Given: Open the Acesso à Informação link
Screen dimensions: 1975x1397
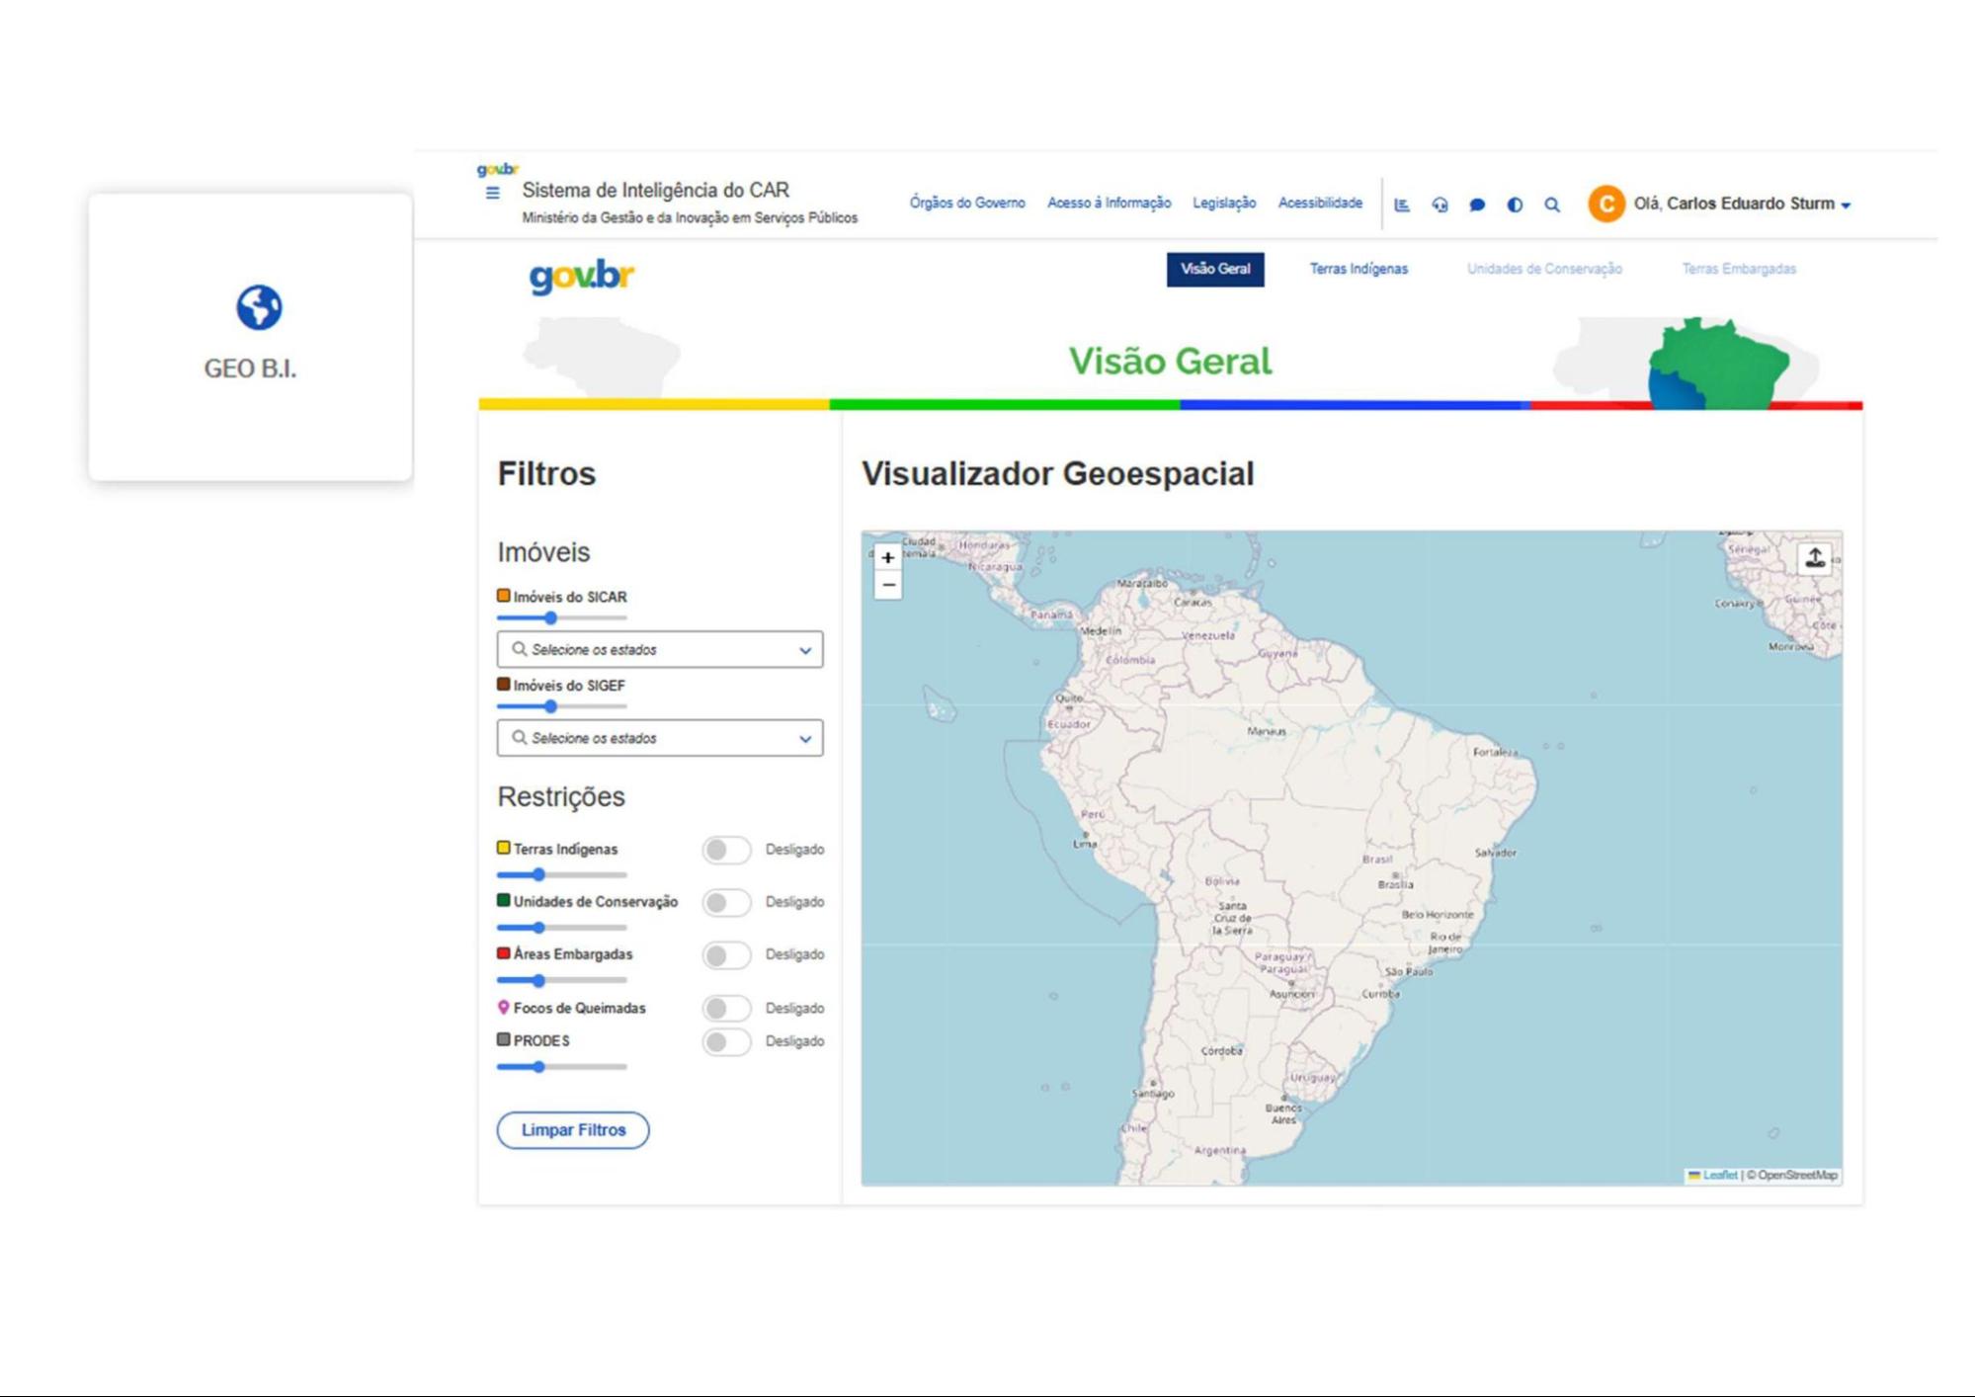Looking at the screenshot, I should (1109, 203).
